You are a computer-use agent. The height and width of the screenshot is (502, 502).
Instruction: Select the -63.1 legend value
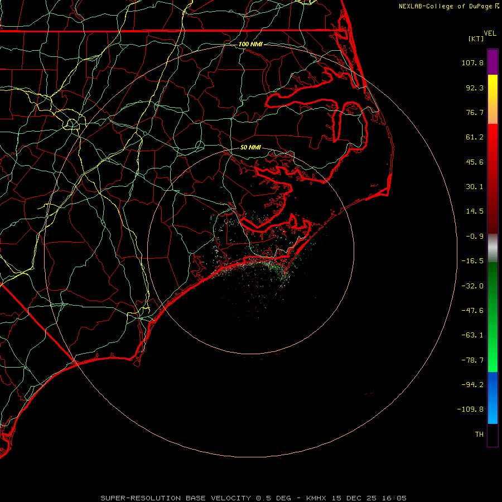(x=472, y=335)
